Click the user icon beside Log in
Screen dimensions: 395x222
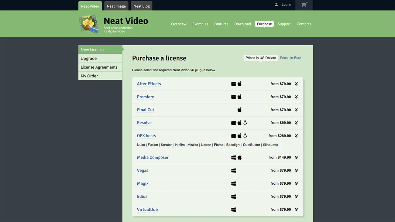tap(276, 5)
